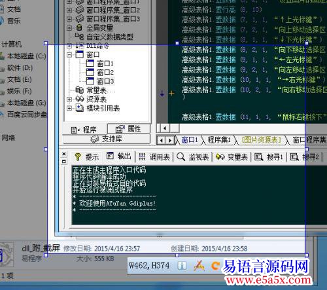Image resolution: width=327 pixels, height=290 pixels.
Task: Switch to the 程序集1 editor tab
Action: click(x=219, y=140)
